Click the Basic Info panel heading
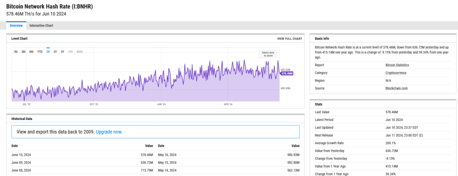Viewport: 458px width, 176px height. click(322, 39)
